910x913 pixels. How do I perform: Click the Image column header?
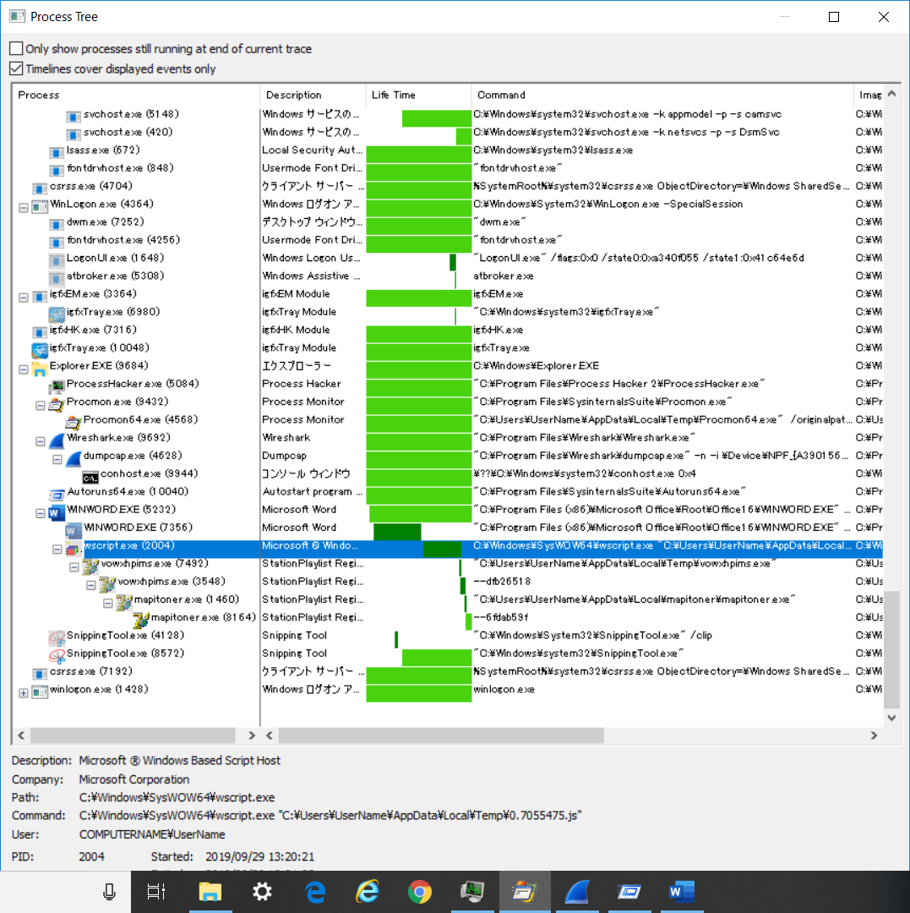[869, 95]
